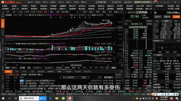
Task: Toggle 自选 add-to-watchlist button
Action: [158, 17]
